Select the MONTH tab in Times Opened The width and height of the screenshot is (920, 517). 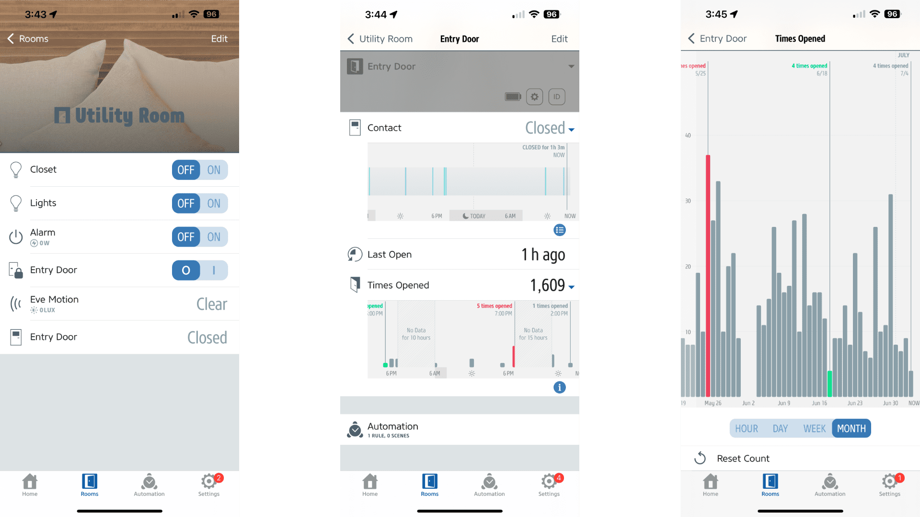click(851, 428)
